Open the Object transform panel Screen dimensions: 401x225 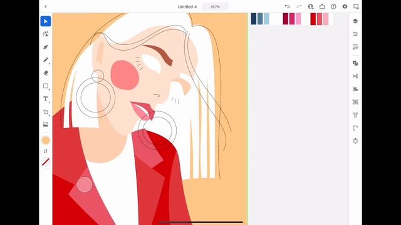click(355, 102)
